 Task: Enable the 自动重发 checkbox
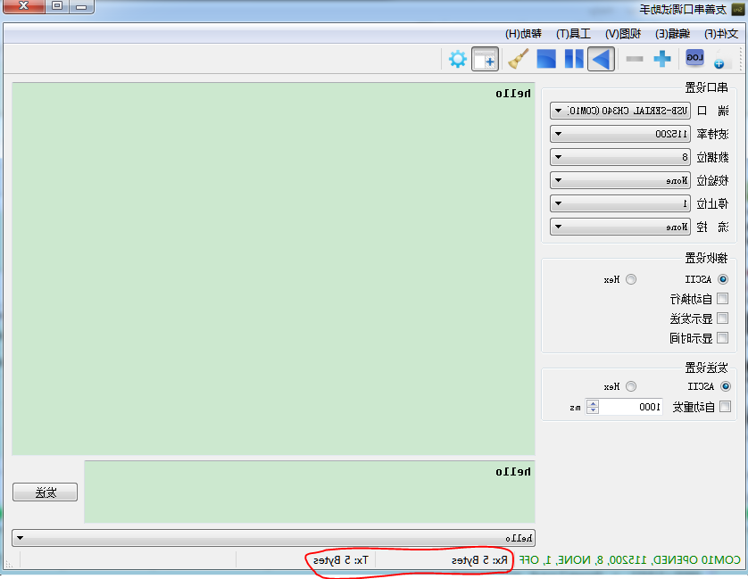[x=725, y=407]
